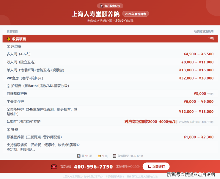Click the 13项 count in header
This screenshot has height=179, width=220.
(x=211, y=38)
